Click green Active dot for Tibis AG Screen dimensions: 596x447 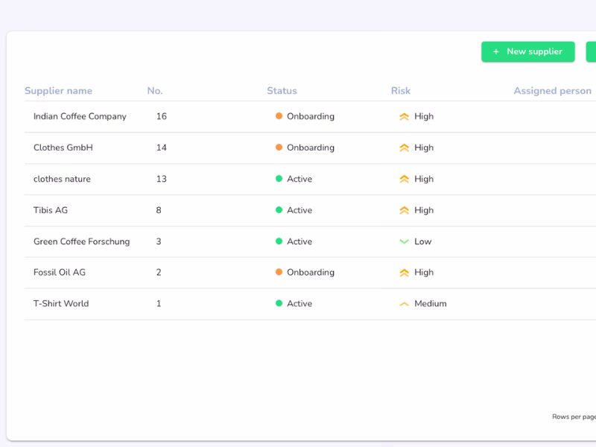point(279,210)
